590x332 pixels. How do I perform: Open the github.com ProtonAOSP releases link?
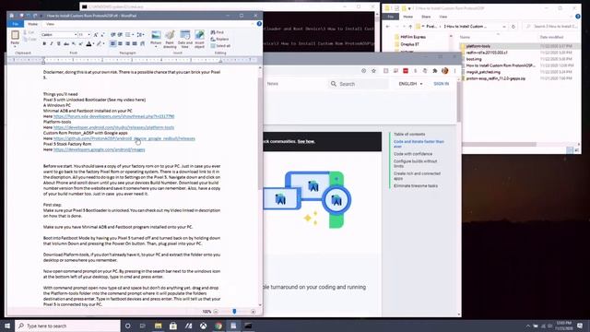tap(124, 138)
